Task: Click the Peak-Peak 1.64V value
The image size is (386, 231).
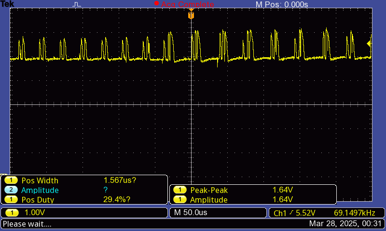Action: pos(283,190)
